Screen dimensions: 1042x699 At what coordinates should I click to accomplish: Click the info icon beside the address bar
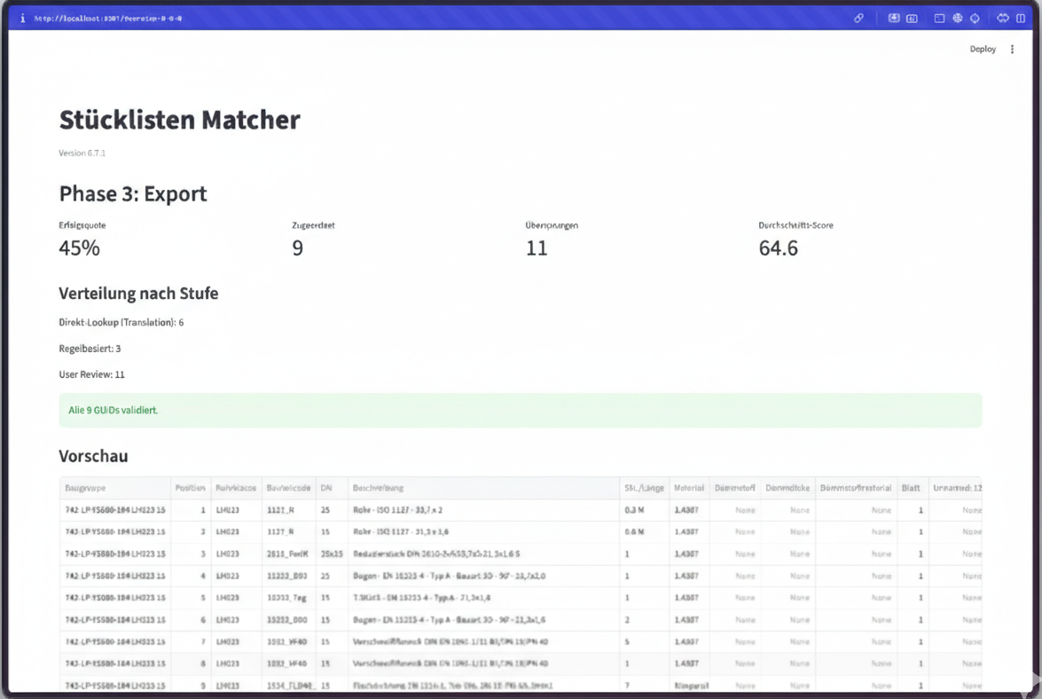[x=21, y=18]
